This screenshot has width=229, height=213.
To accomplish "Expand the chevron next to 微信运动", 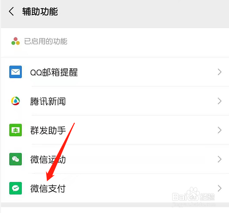I will 219,159.
